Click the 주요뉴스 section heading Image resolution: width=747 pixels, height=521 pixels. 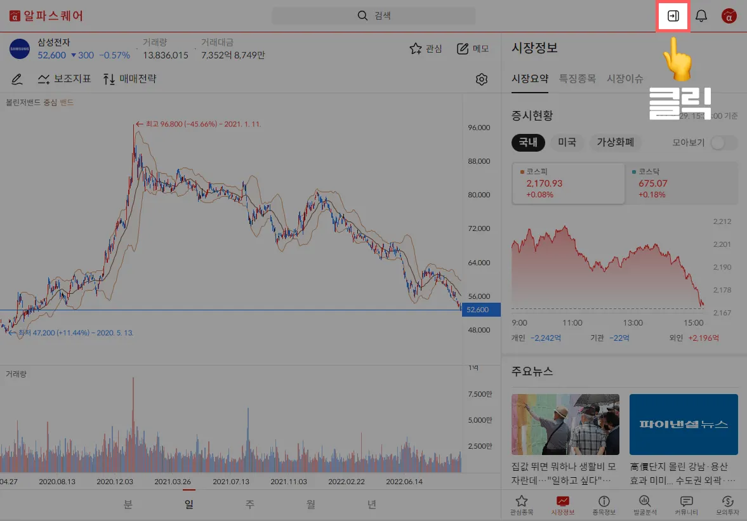click(x=532, y=371)
